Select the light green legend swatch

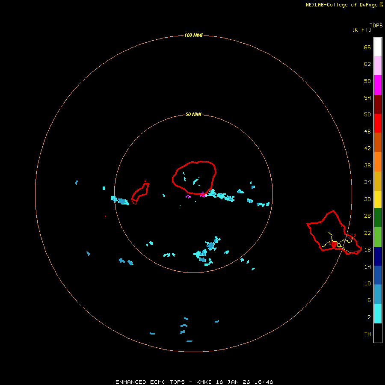378,237
